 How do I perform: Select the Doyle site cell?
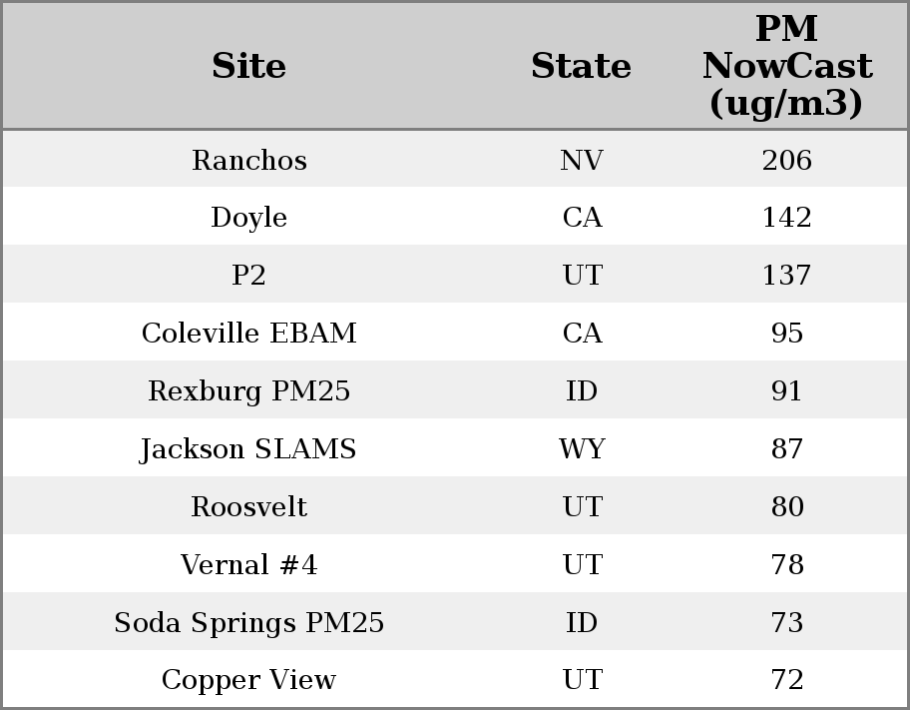pyautogui.click(x=248, y=218)
